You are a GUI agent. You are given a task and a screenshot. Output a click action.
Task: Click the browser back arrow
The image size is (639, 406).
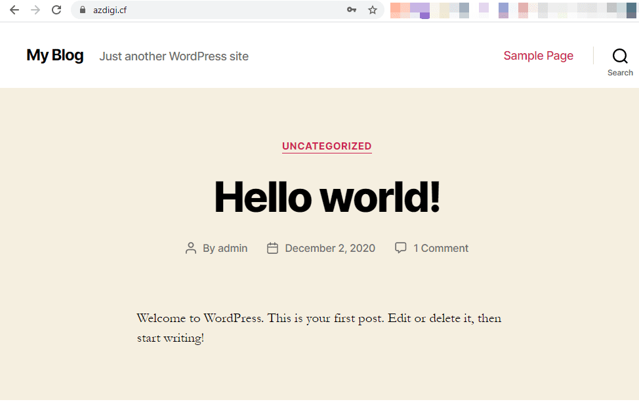pos(14,10)
